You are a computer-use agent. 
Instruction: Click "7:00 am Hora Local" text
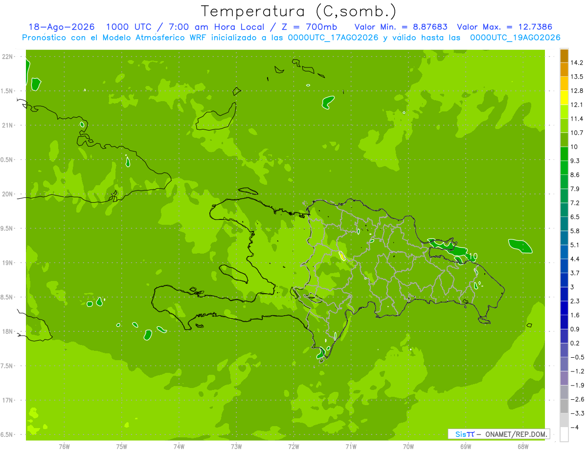tap(220, 27)
